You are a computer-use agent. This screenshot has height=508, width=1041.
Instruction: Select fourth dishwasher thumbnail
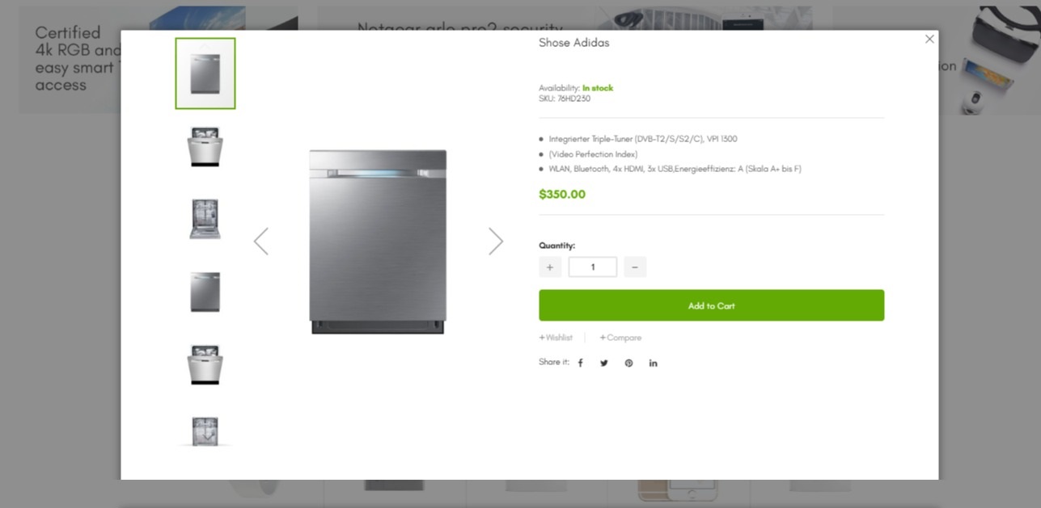205,292
